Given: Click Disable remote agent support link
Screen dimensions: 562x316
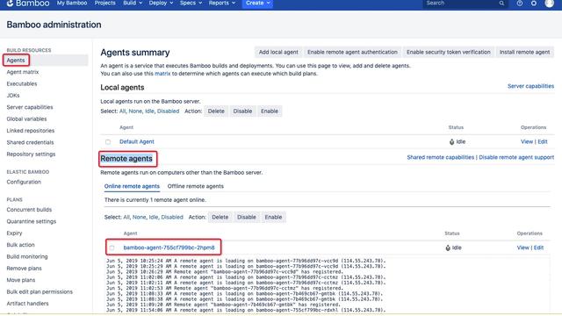Looking at the screenshot, I should coord(516,158).
